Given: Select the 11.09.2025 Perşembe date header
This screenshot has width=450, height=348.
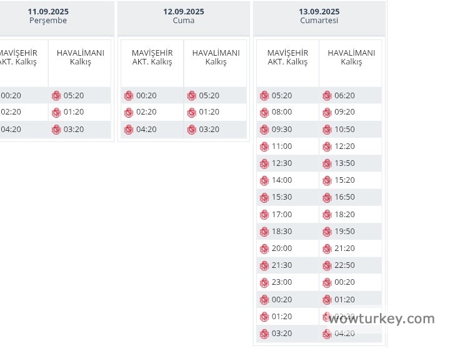Looking at the screenshot, I should 48,16.
